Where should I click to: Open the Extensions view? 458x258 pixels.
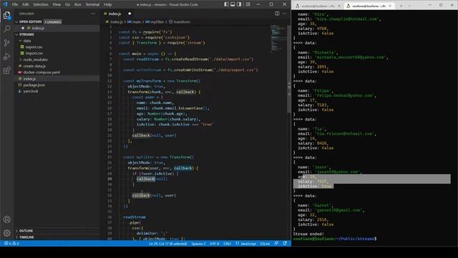6,70
